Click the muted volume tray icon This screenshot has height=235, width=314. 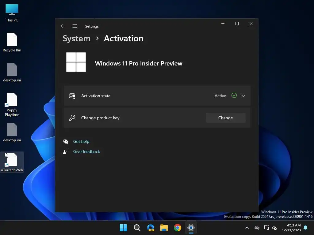pos(274,228)
